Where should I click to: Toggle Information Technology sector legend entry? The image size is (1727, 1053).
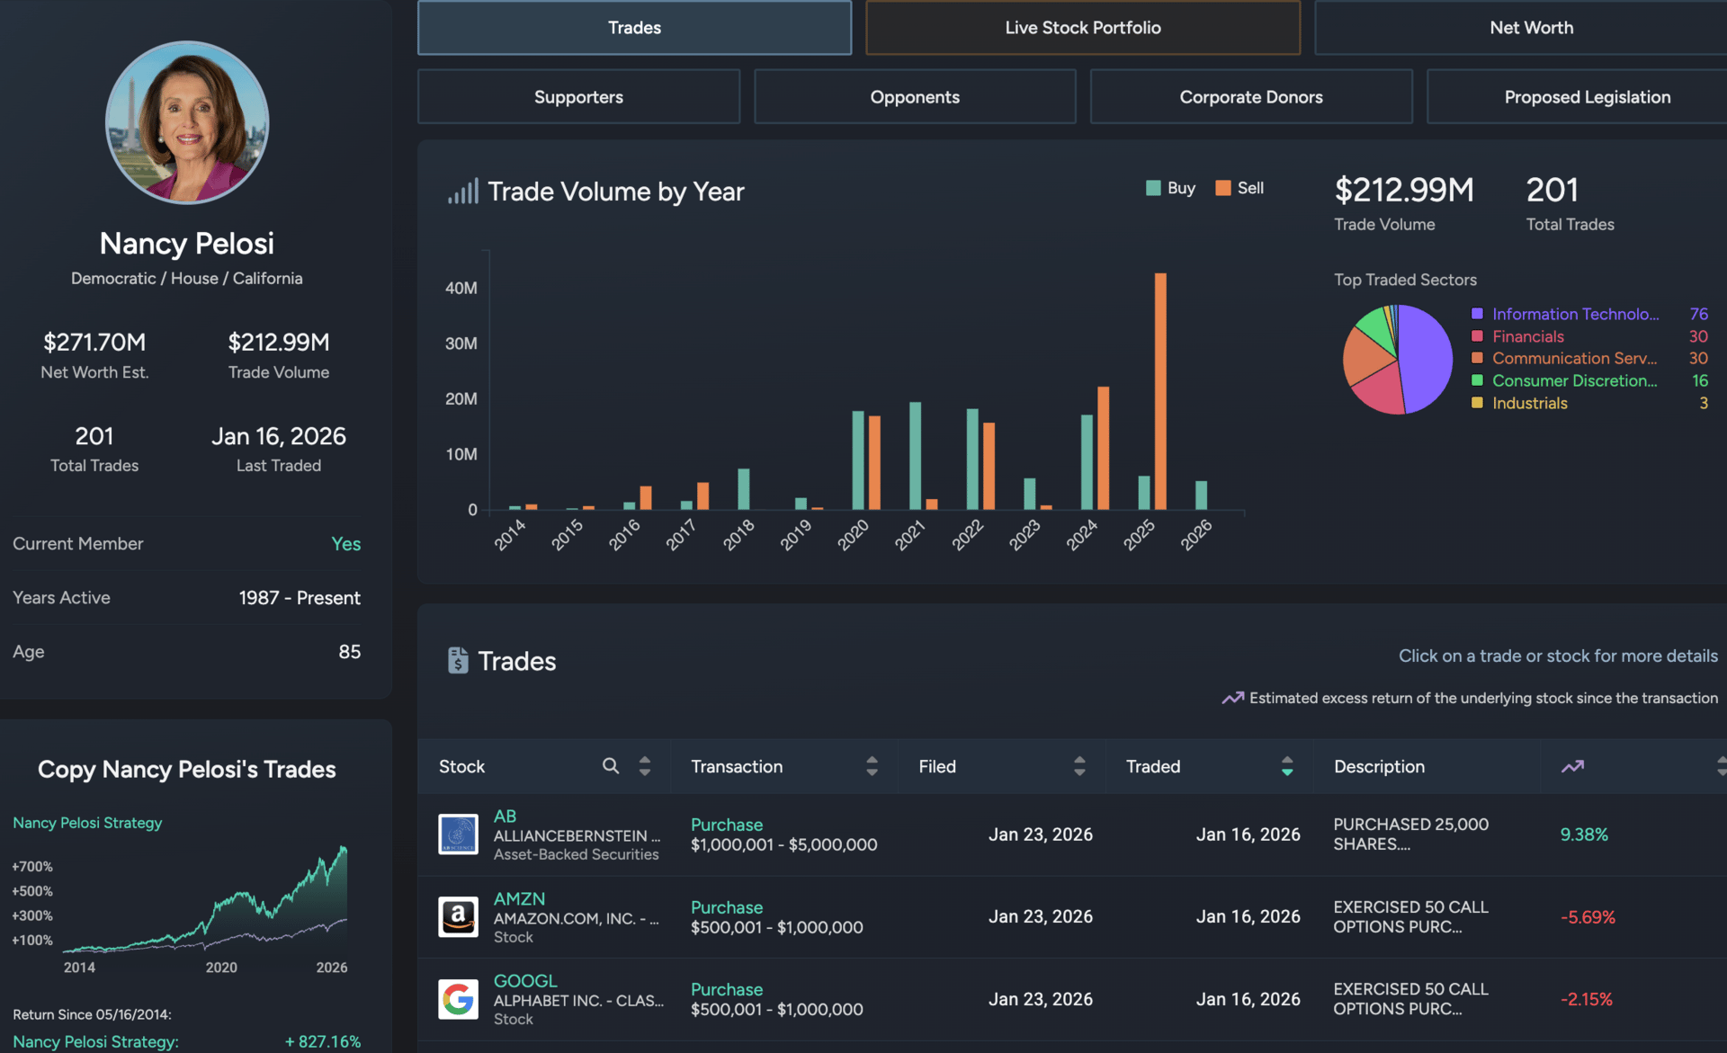1574,314
